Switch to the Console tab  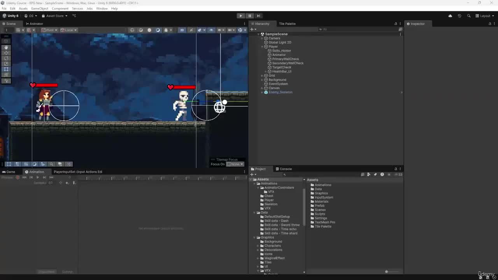coord(284,169)
